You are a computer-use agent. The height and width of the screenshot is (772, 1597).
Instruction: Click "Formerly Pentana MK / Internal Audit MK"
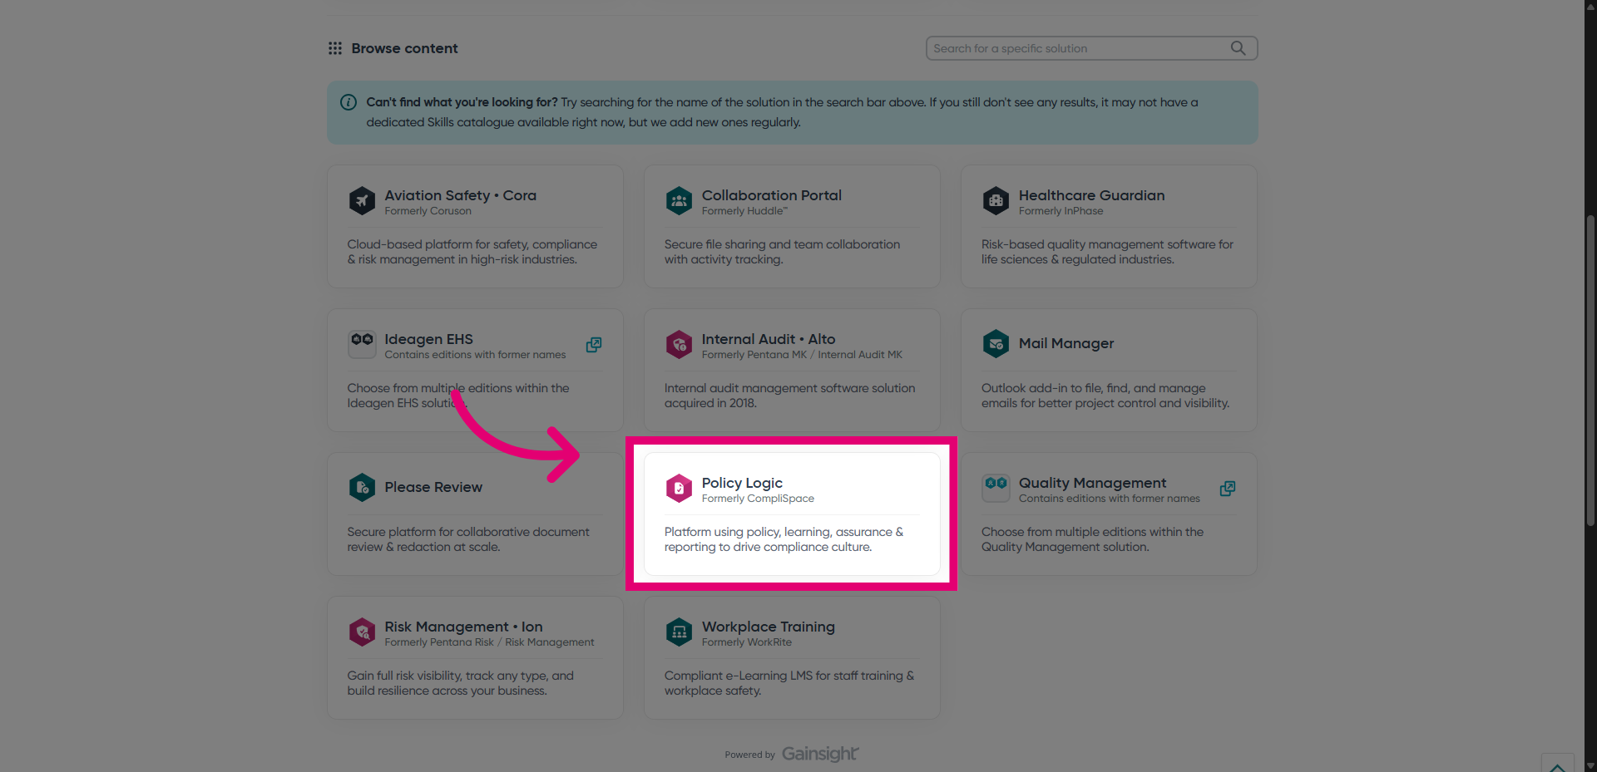pos(802,355)
